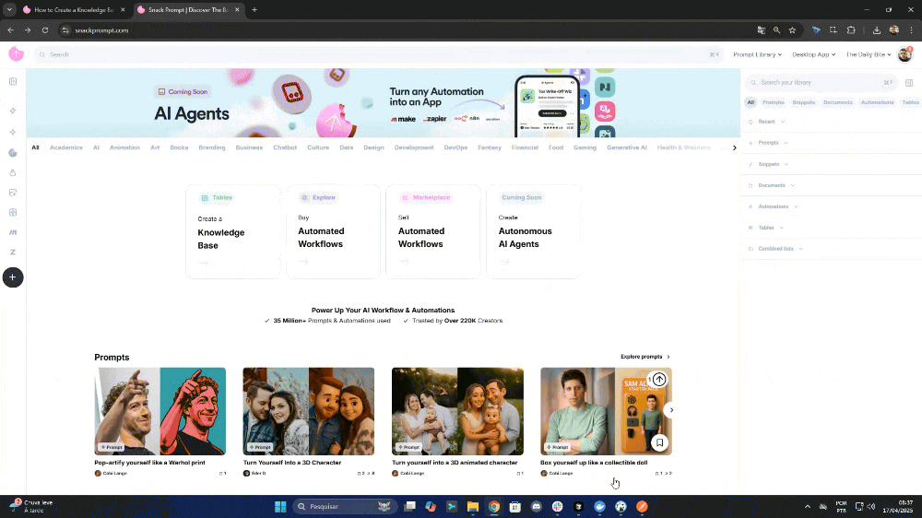Select the Generative AI category tab
The image size is (922, 518).
627,147
